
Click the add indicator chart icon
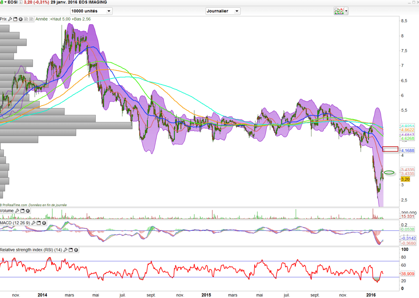[x=339, y=11]
